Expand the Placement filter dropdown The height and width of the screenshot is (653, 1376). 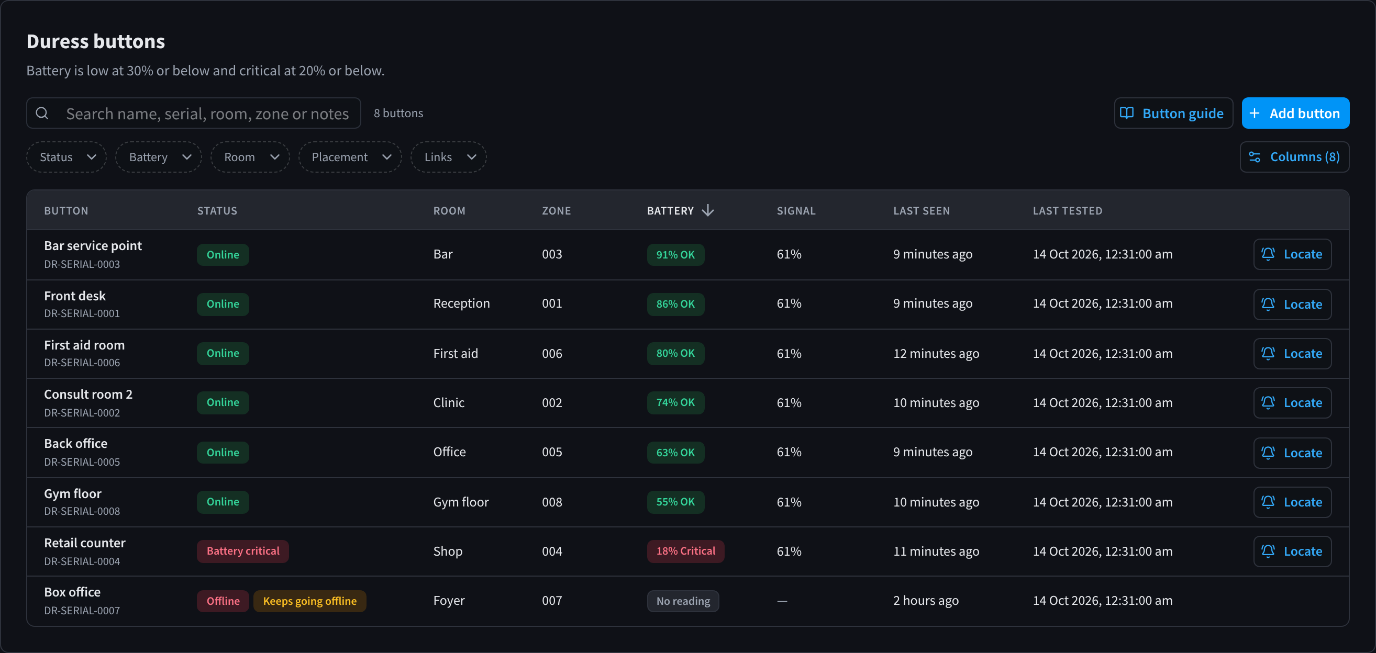[350, 157]
